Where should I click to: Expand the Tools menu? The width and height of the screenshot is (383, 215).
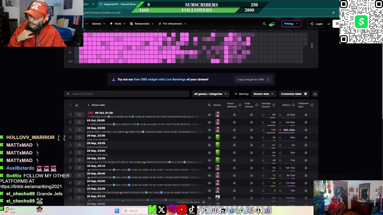pos(118,24)
